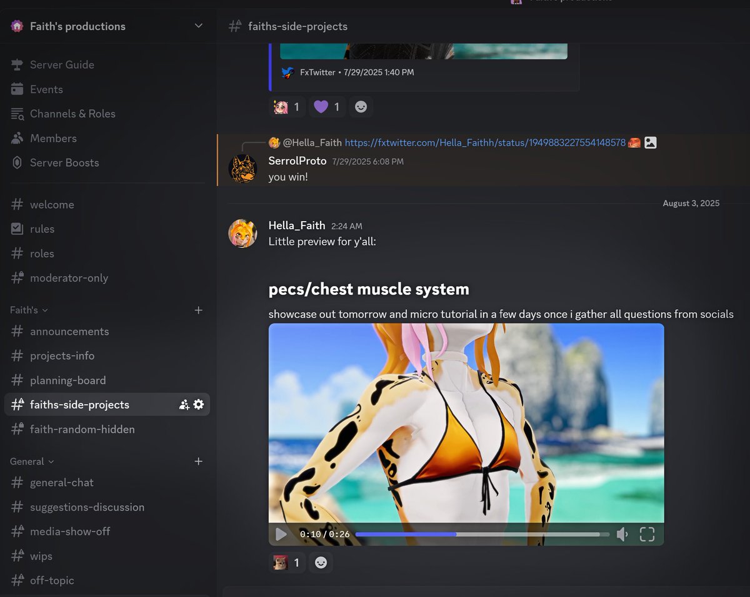This screenshot has width=750, height=597.
Task: Open Channels & Roles browser
Action: 72,114
